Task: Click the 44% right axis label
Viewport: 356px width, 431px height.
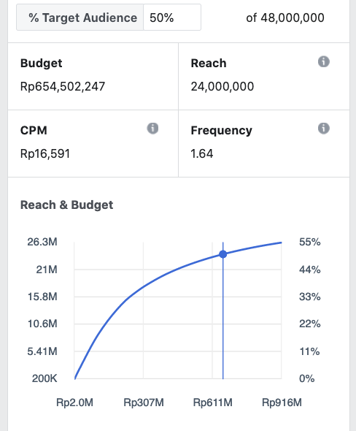Action: 310,270
